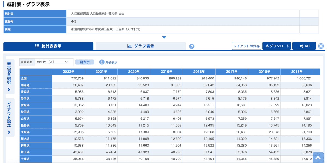Click the 宮城県 row header
The width and height of the screenshot is (327, 163).
coord(36,105)
